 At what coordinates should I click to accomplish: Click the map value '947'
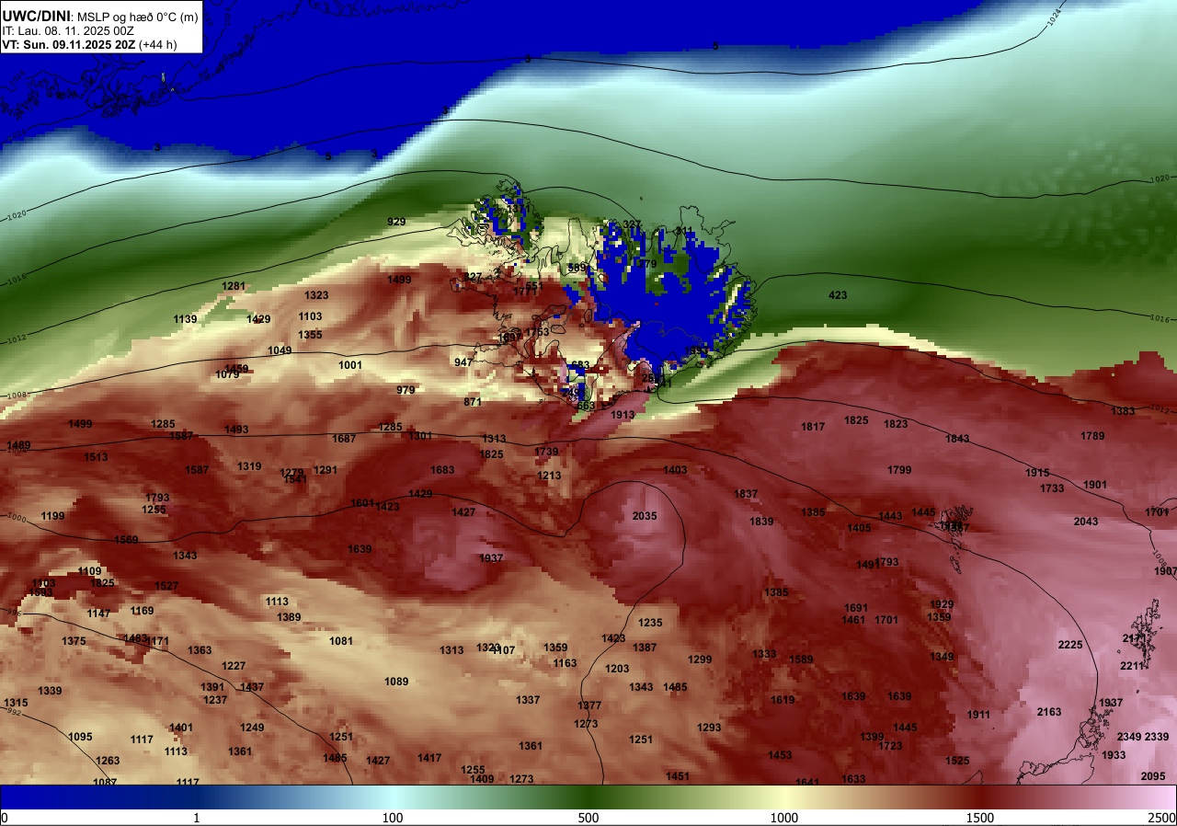pyautogui.click(x=463, y=362)
